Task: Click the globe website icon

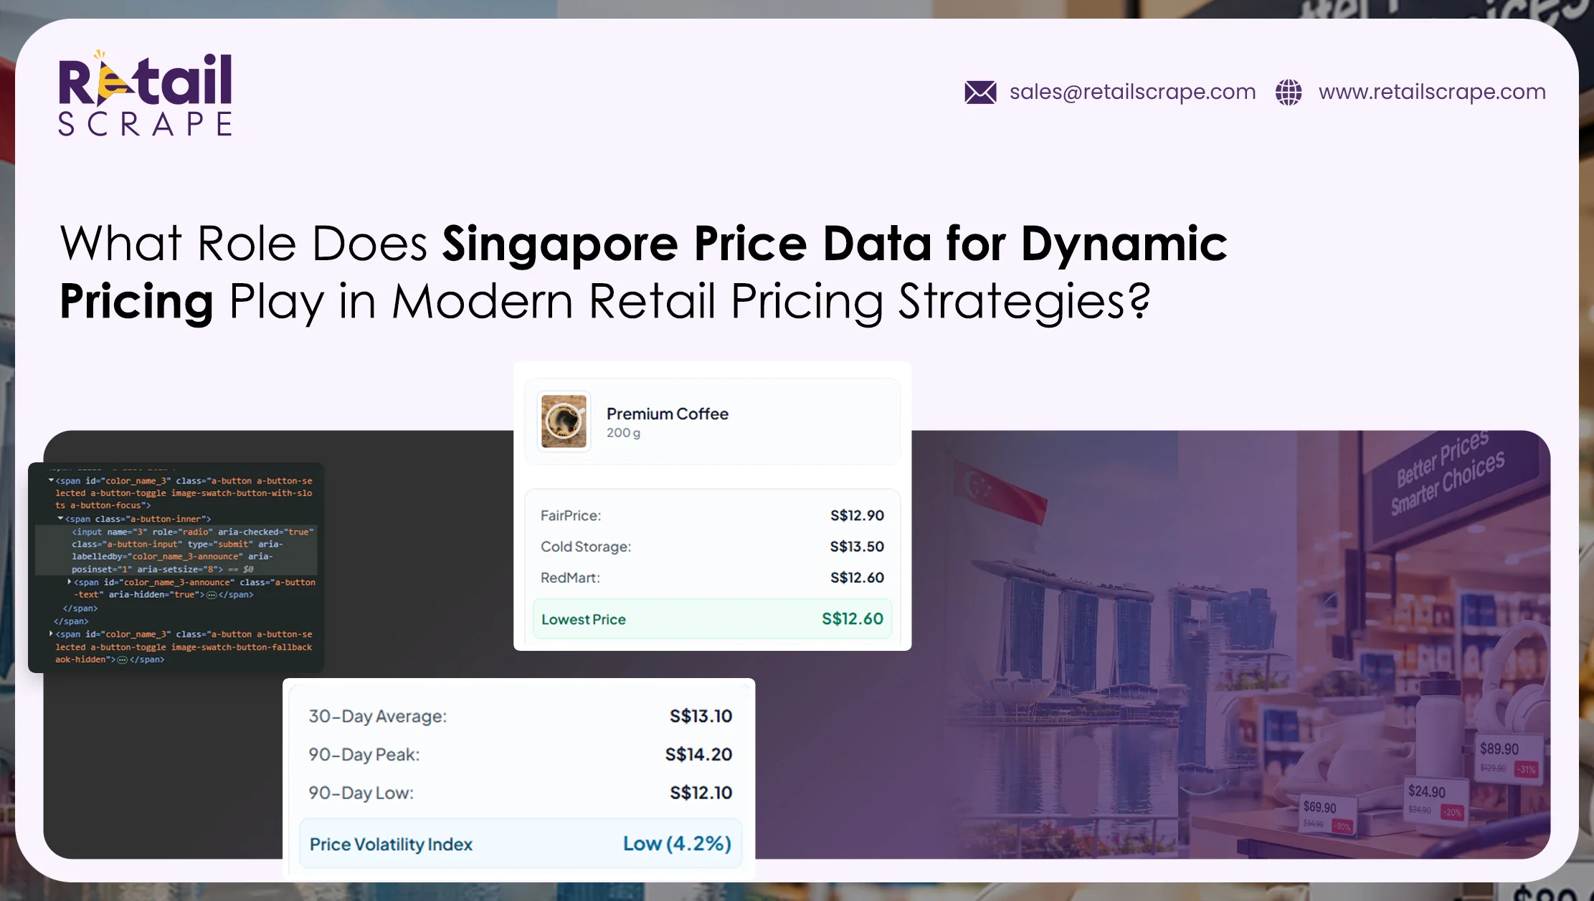Action: click(x=1289, y=92)
